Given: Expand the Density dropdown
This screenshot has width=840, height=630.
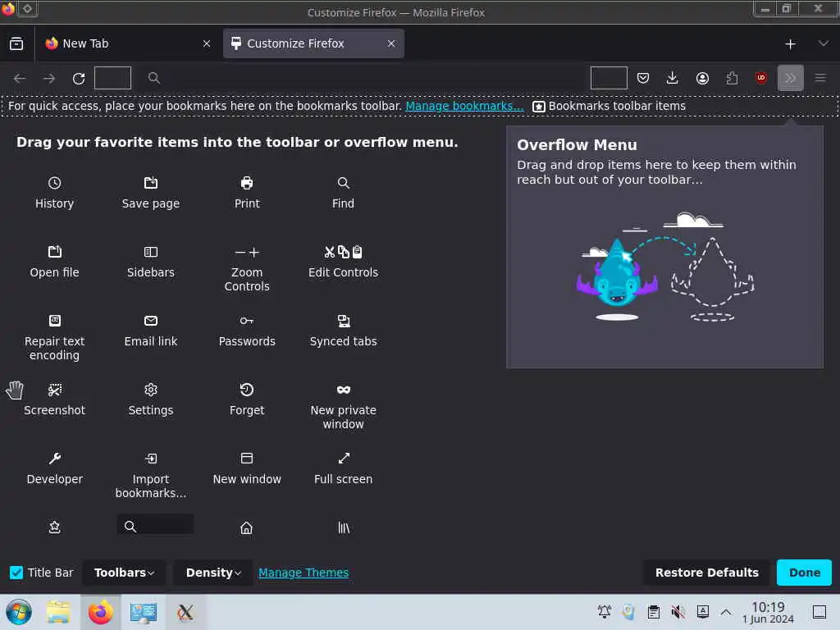Looking at the screenshot, I should tap(213, 573).
